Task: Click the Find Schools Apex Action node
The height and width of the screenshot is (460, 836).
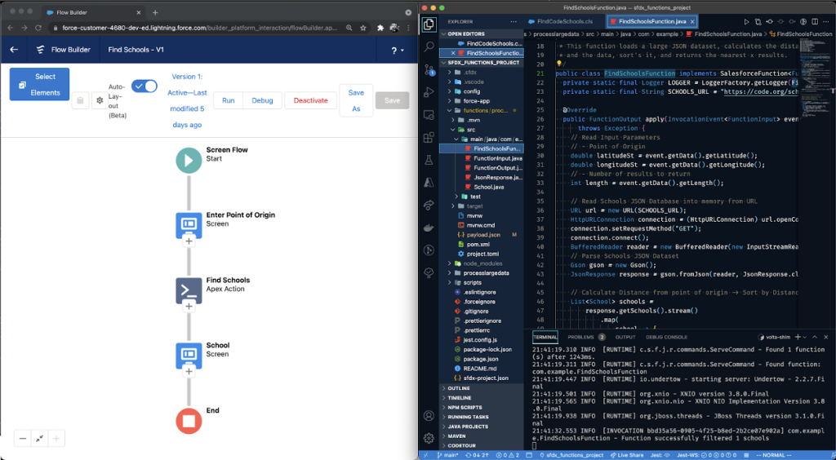Action: pyautogui.click(x=189, y=290)
